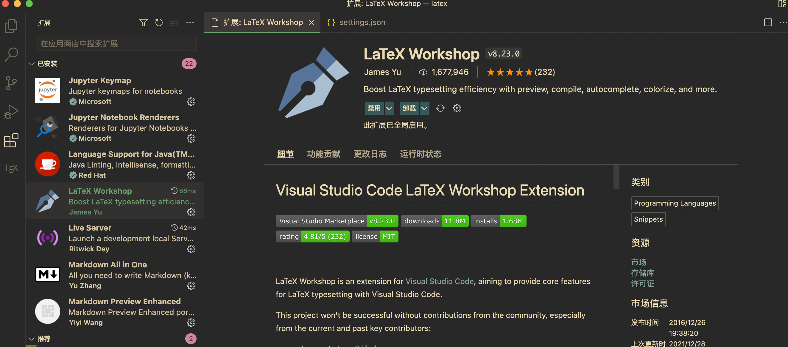This screenshot has width=788, height=347.
Task: Open the dropdown arrow next to 禁用
Action: (389, 108)
